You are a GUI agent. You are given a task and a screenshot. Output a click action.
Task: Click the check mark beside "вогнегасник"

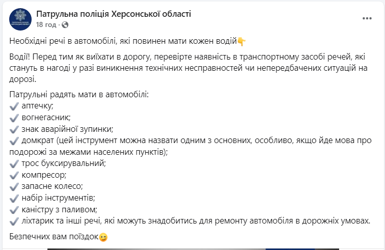[x=14, y=117]
